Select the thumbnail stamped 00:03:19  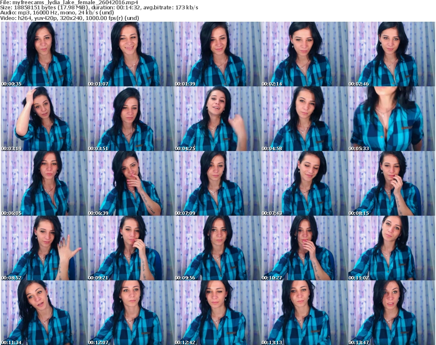click(x=44, y=119)
